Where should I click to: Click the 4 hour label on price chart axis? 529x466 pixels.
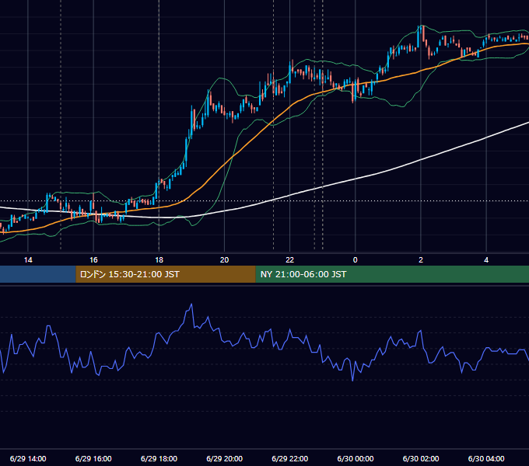(486, 260)
